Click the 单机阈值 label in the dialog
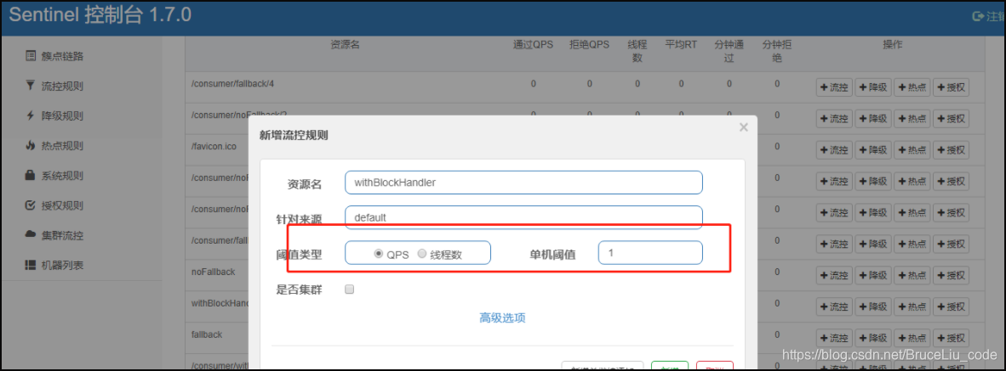1006x371 pixels. (x=552, y=255)
